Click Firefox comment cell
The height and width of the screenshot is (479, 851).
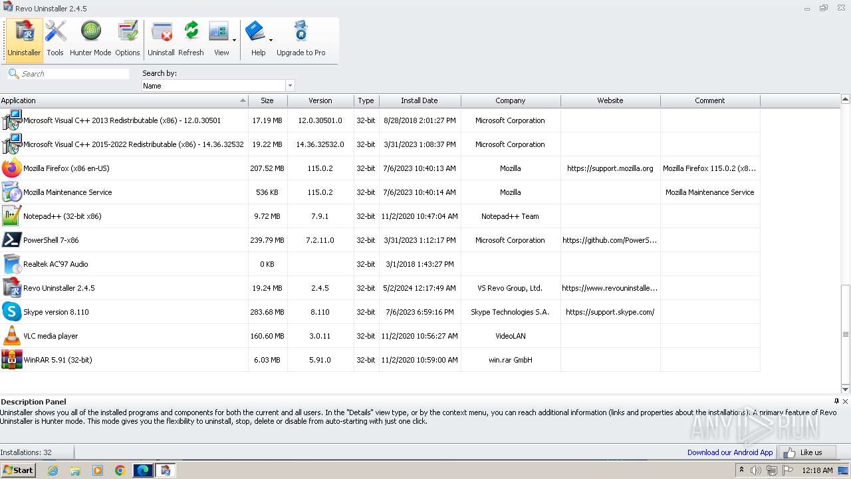(710, 168)
